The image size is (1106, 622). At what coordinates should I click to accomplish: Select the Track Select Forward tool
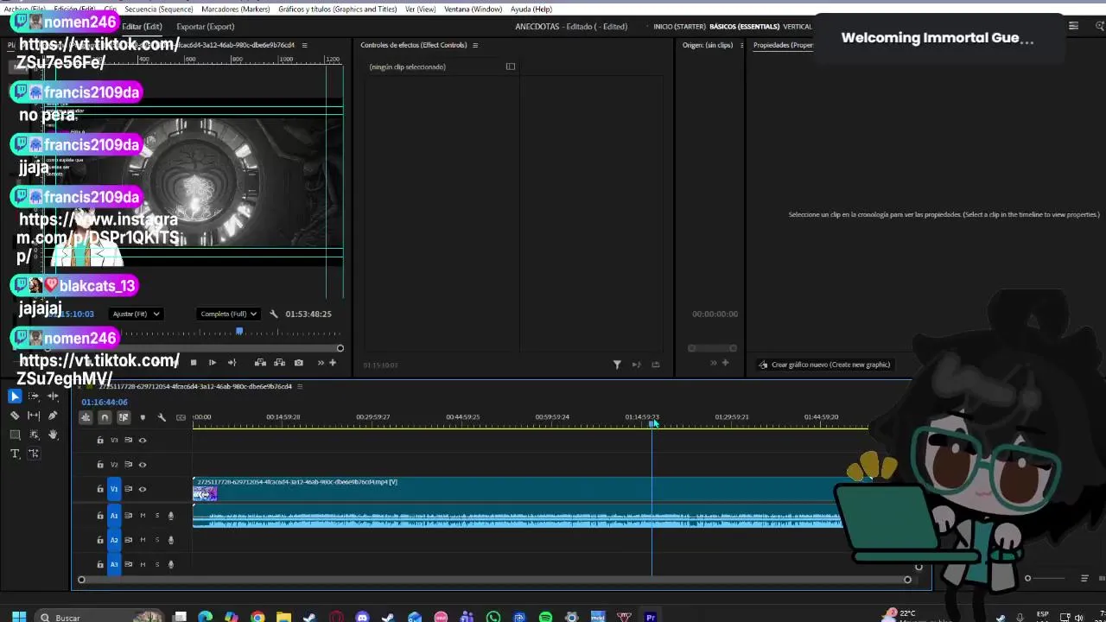34,396
